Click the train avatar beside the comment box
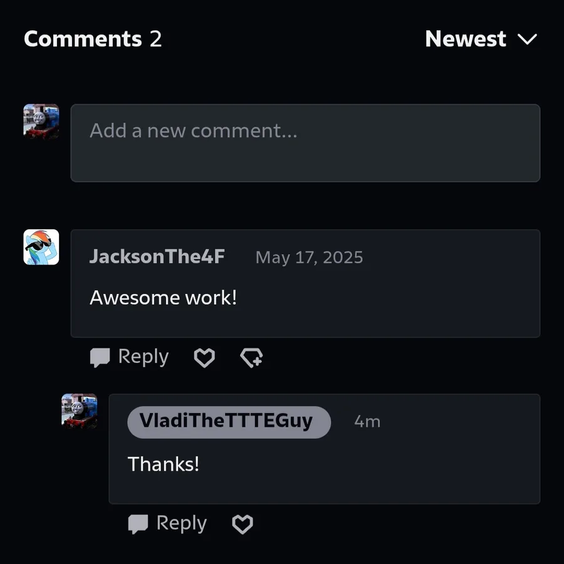The width and height of the screenshot is (564, 564). pyautogui.click(x=41, y=122)
